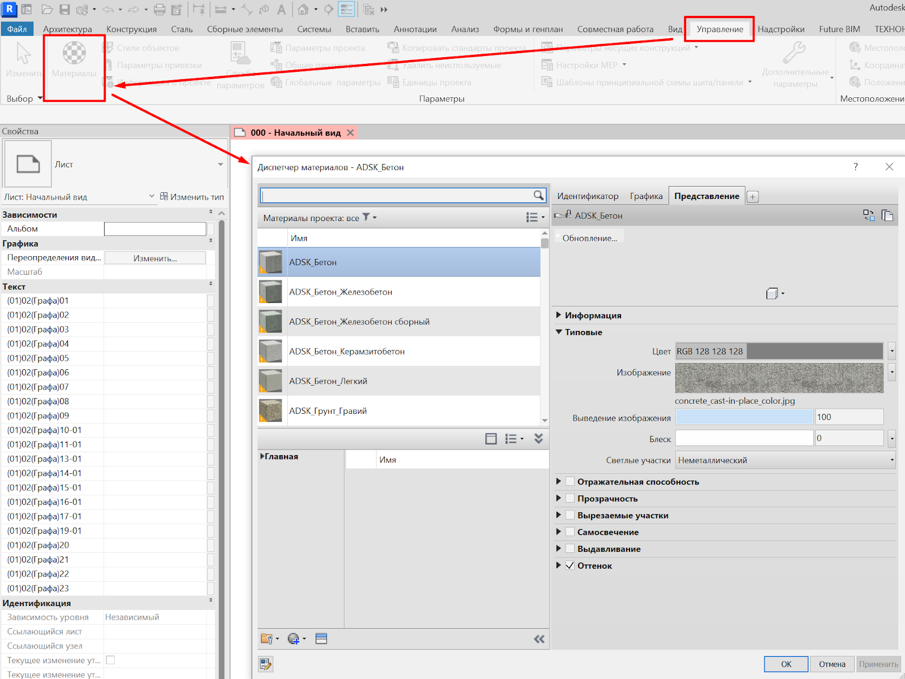
Task: Click the Выведение изображения slider
Action: pos(744,417)
